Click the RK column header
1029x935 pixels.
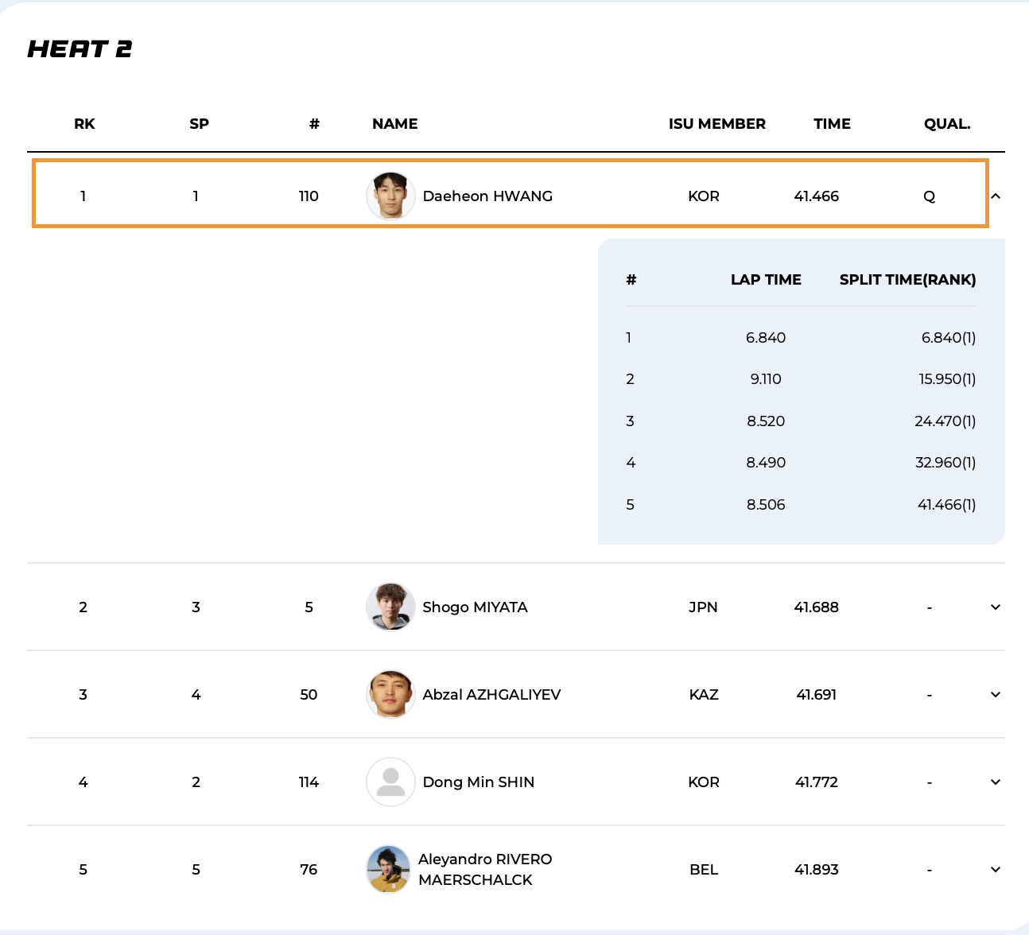84,124
